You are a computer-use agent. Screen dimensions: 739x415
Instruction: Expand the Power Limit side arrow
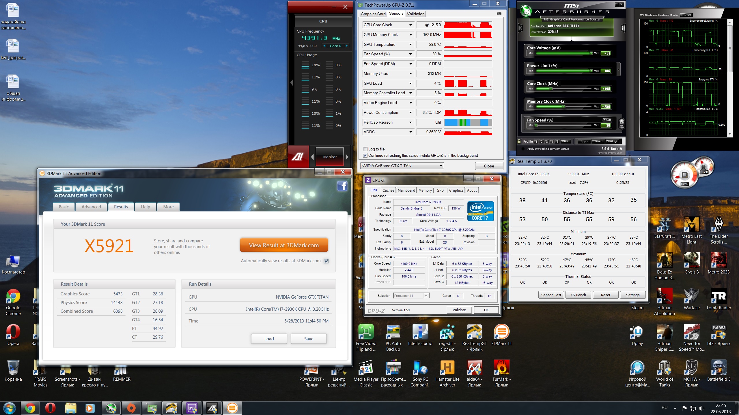[x=618, y=69]
